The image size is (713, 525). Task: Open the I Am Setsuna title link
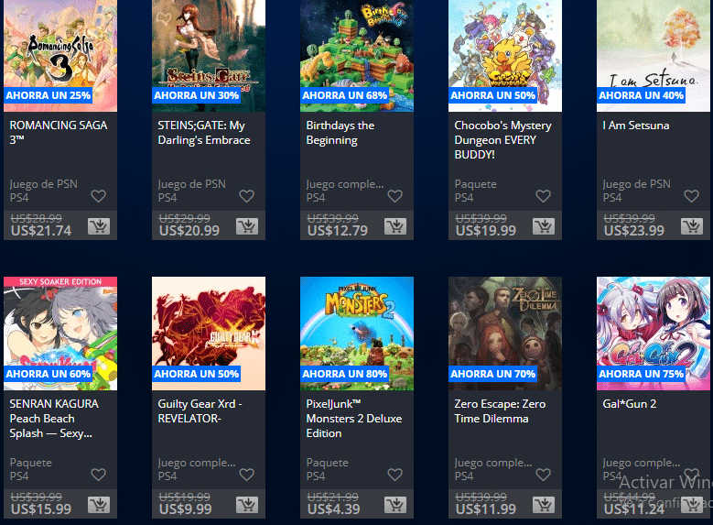click(636, 126)
